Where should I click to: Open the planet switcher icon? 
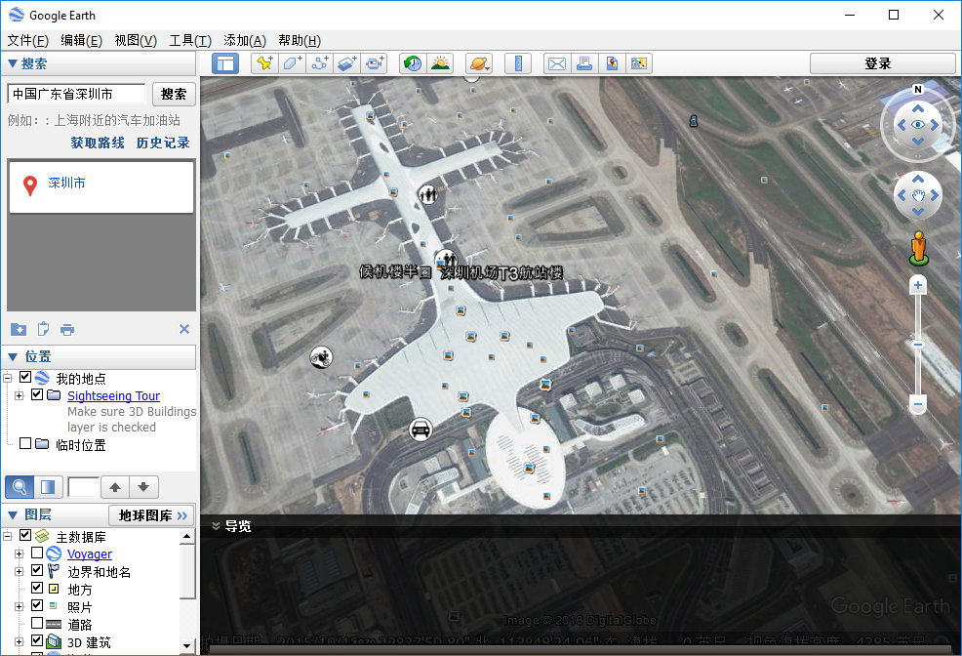(479, 63)
